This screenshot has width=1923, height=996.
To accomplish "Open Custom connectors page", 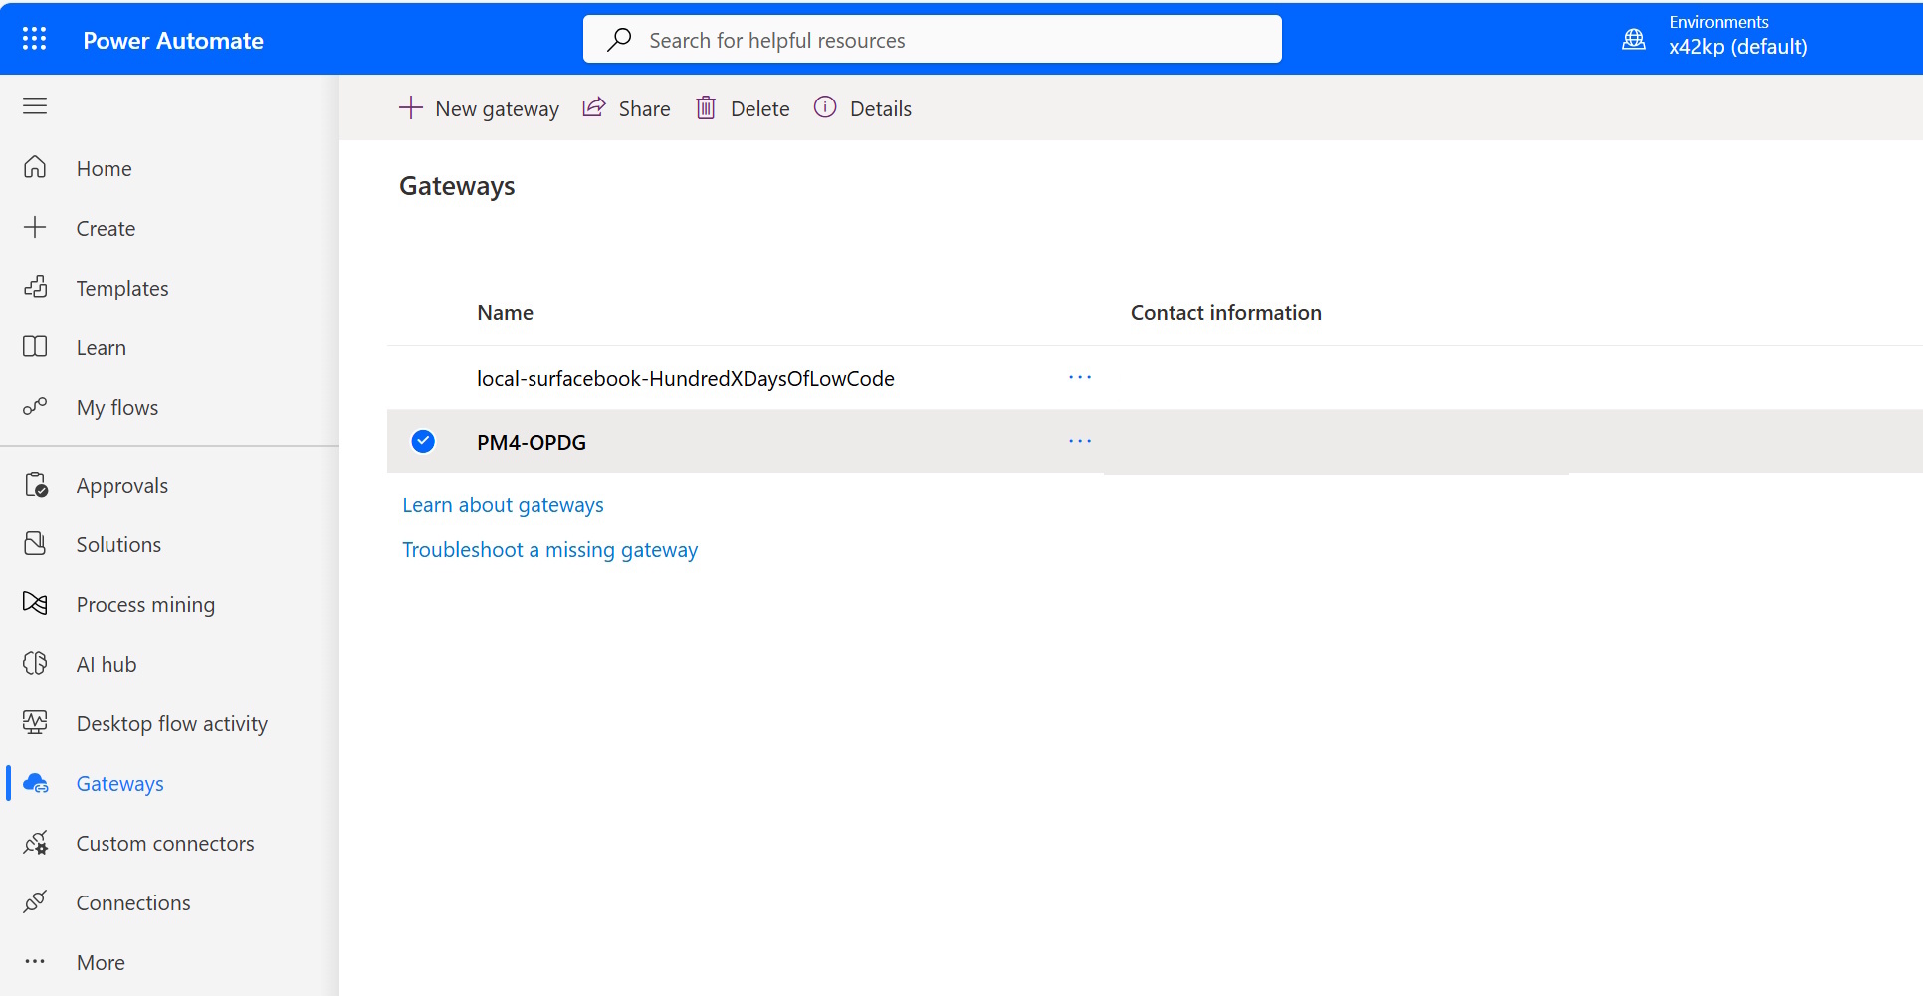I will [x=165, y=844].
